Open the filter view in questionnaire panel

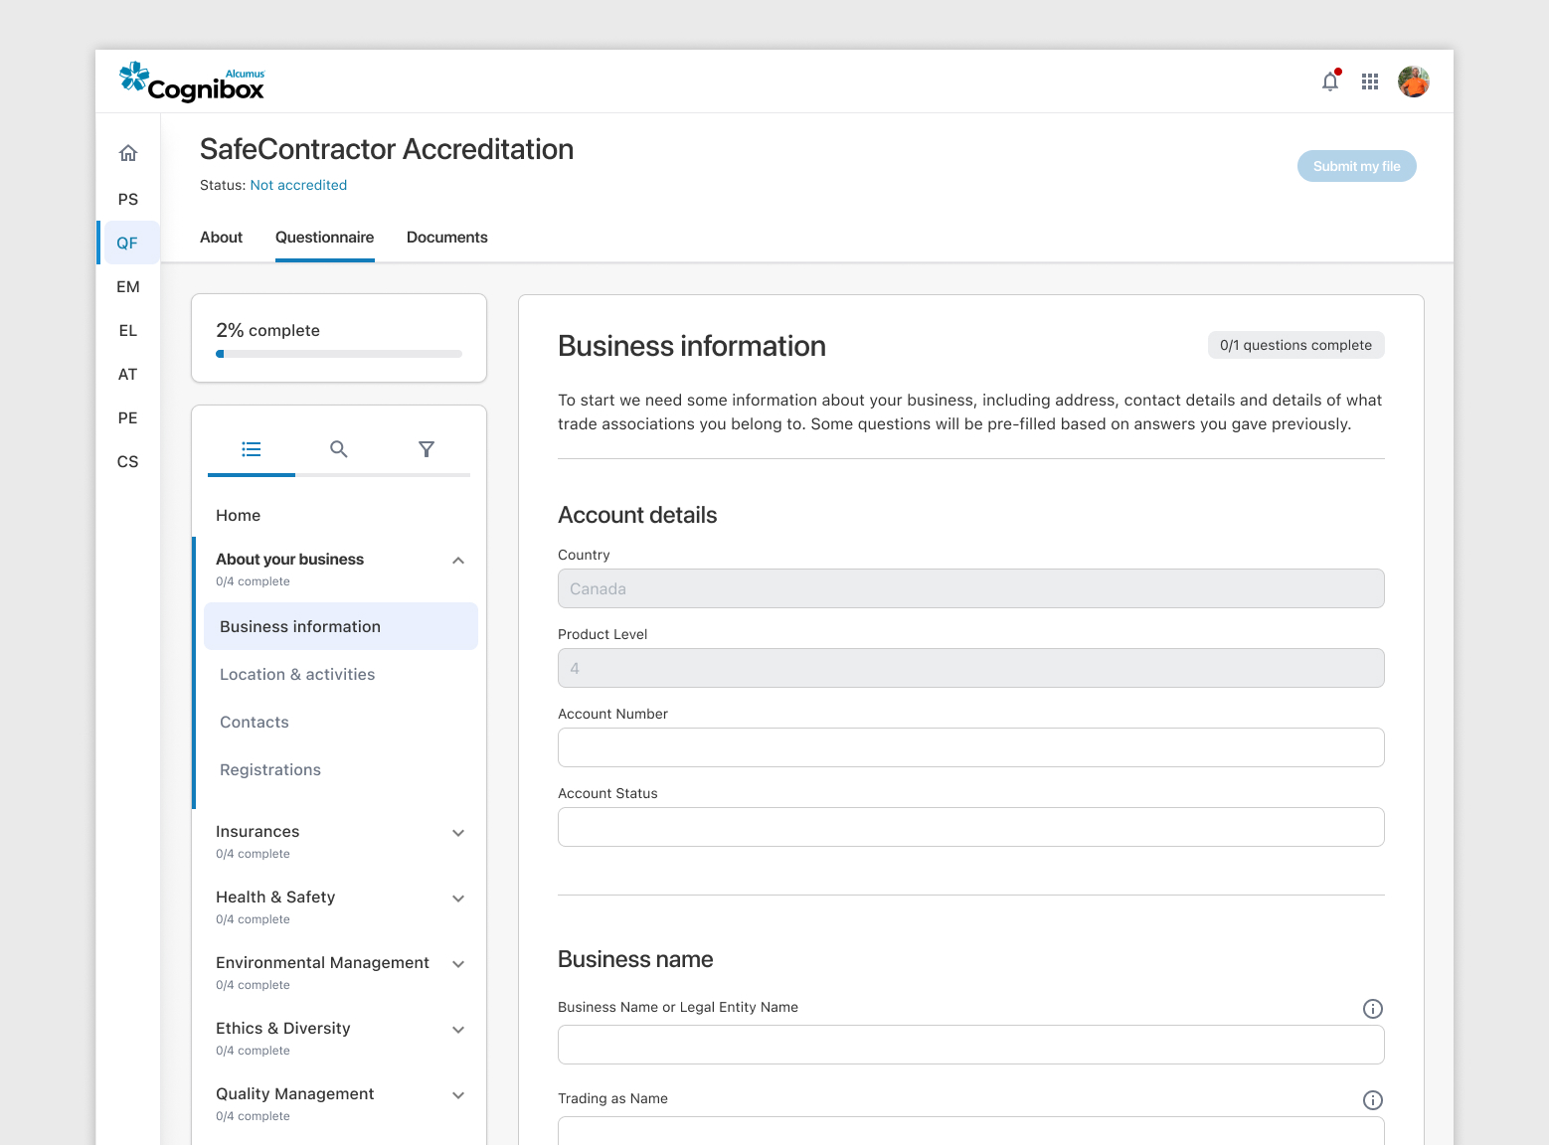pos(427,449)
